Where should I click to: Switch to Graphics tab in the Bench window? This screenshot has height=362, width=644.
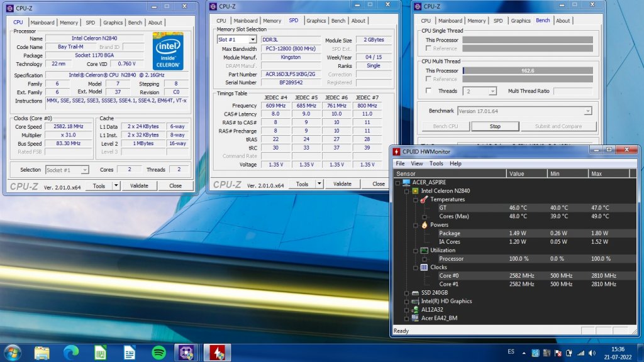click(x=520, y=21)
